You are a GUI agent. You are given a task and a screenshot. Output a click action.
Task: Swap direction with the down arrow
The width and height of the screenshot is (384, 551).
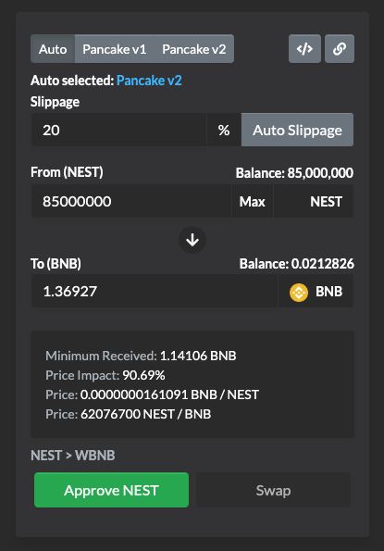(192, 240)
